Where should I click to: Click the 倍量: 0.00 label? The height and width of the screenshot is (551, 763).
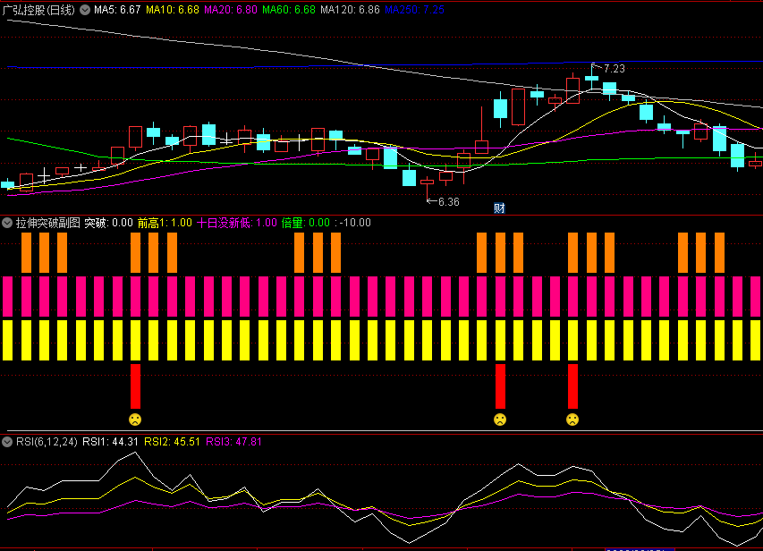306,223
